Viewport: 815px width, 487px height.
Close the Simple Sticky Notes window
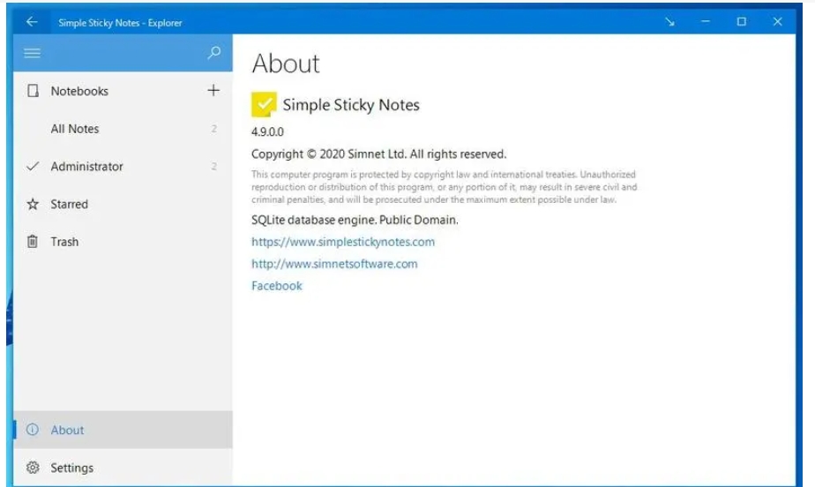point(778,22)
